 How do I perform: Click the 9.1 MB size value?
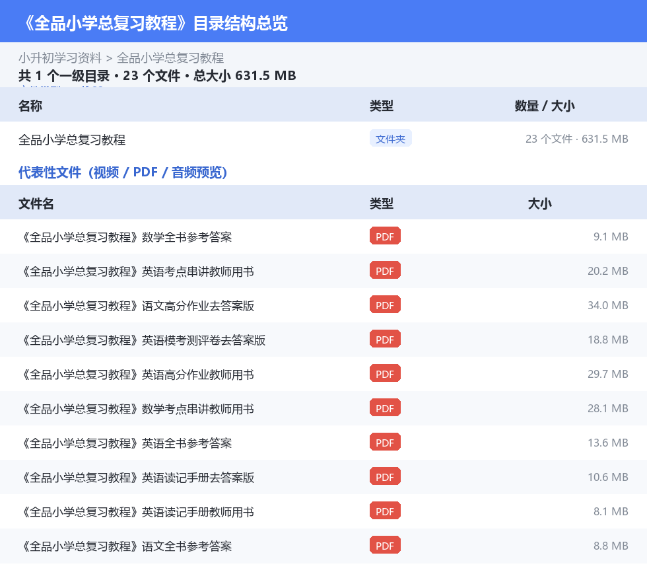click(x=611, y=237)
